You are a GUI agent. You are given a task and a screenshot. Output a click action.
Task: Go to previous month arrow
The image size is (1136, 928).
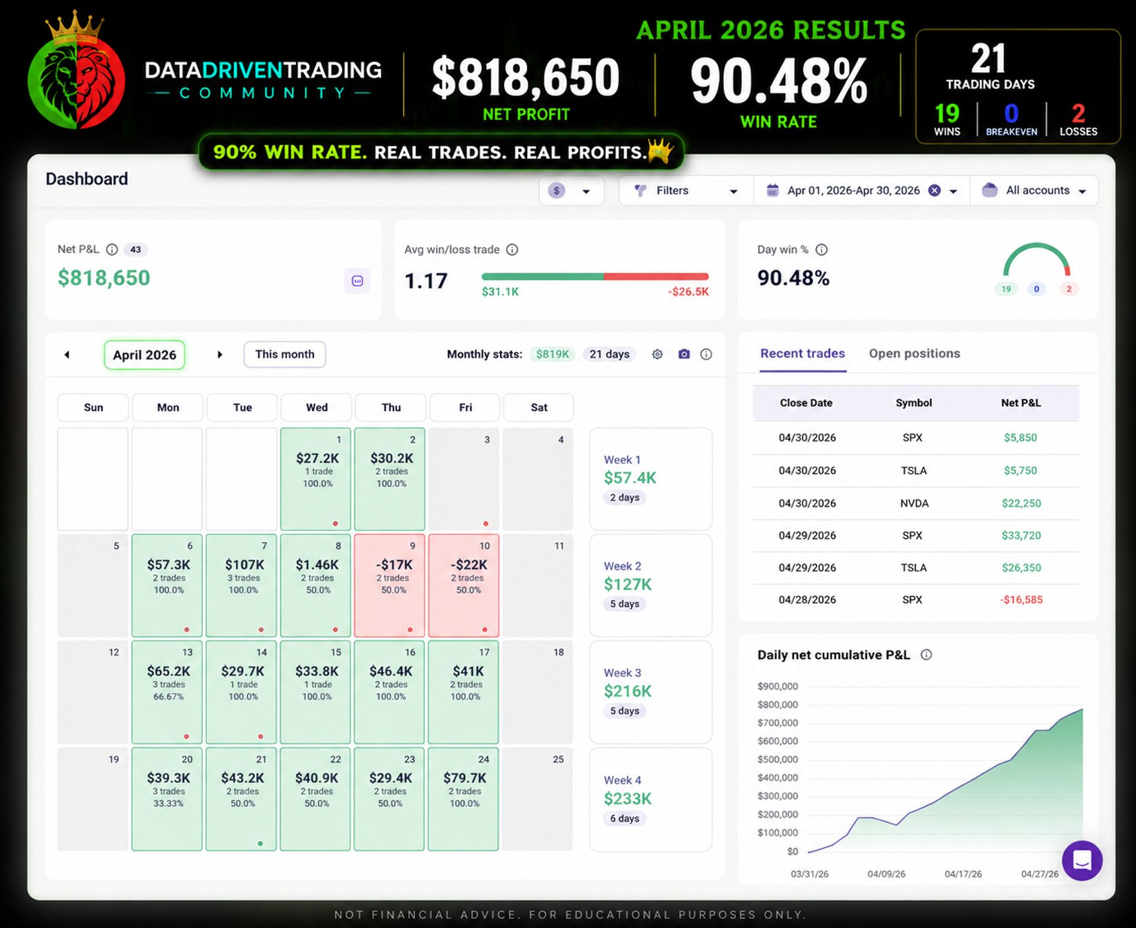click(x=67, y=354)
